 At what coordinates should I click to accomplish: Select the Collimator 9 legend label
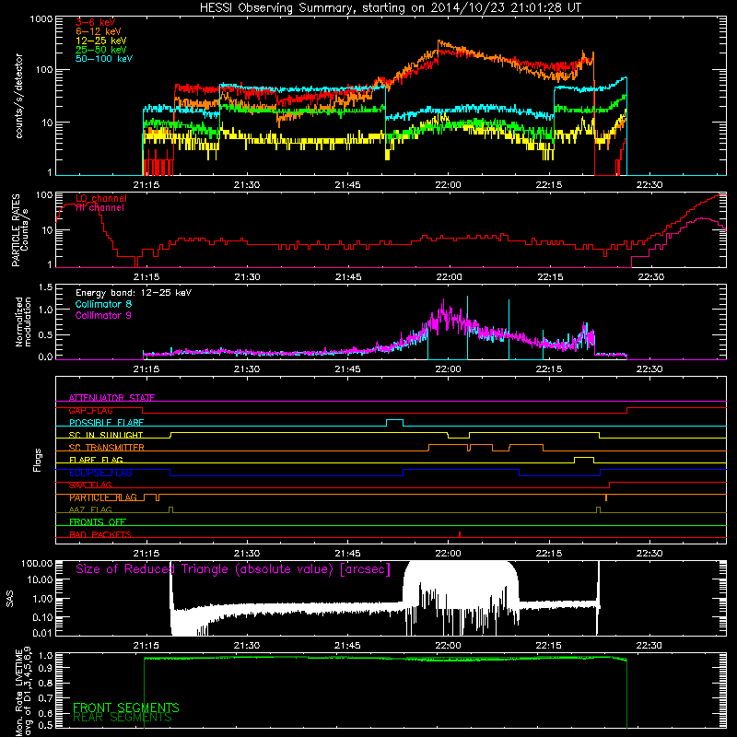[x=103, y=315]
